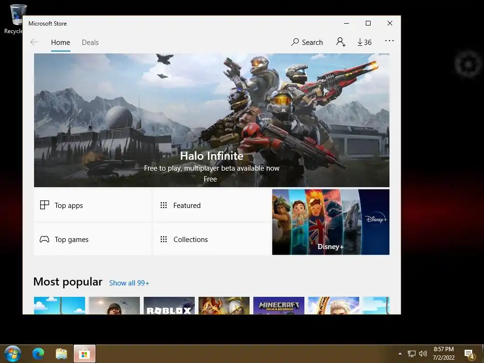Open the volume speaker icon
The width and height of the screenshot is (484, 363).
(423, 354)
